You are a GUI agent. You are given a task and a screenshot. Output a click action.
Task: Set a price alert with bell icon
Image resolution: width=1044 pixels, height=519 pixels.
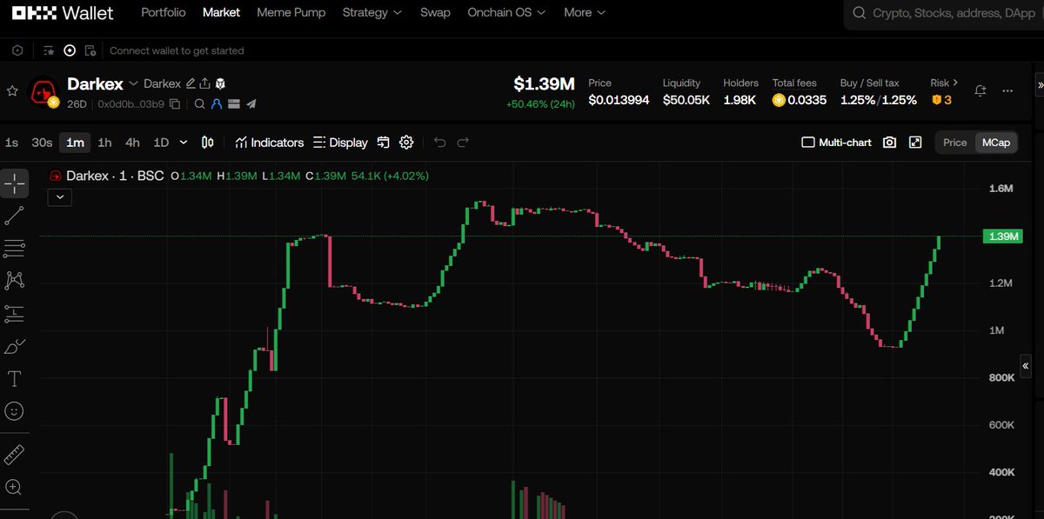(x=980, y=90)
